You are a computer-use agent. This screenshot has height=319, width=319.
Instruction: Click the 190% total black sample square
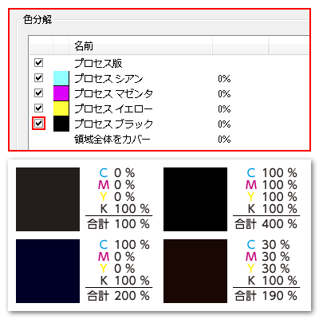click(x=195, y=271)
